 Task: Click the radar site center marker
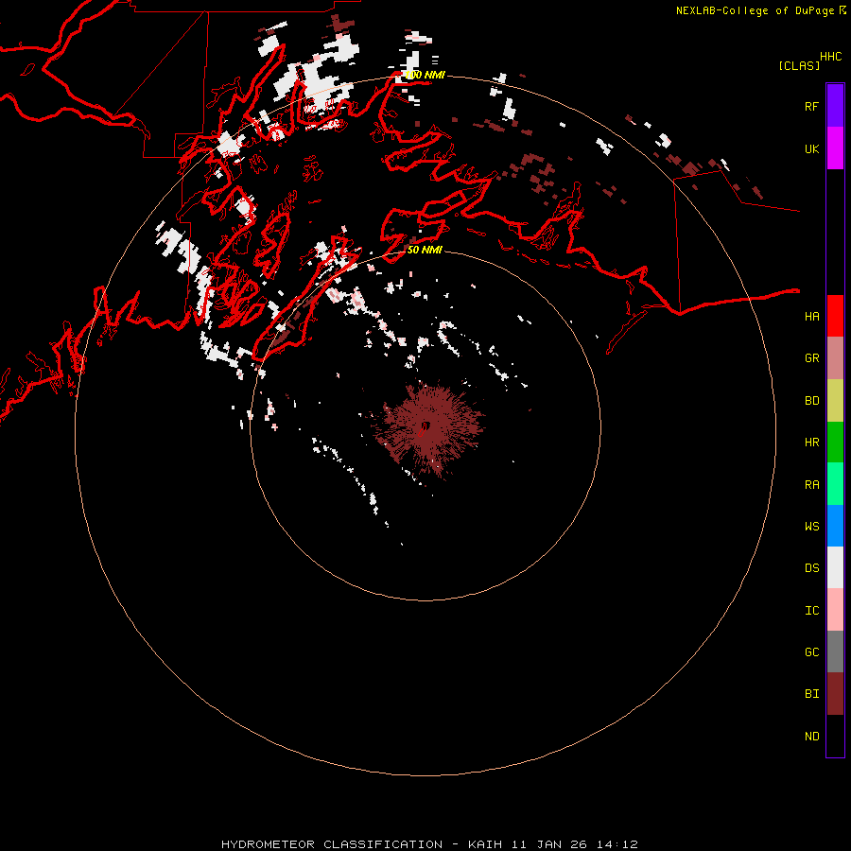click(x=425, y=425)
